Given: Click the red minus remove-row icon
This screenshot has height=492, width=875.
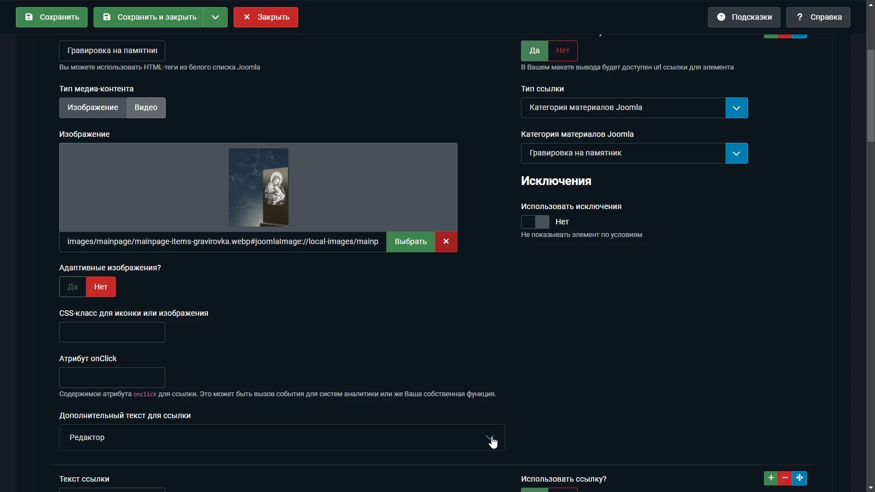Looking at the screenshot, I should tap(785, 478).
